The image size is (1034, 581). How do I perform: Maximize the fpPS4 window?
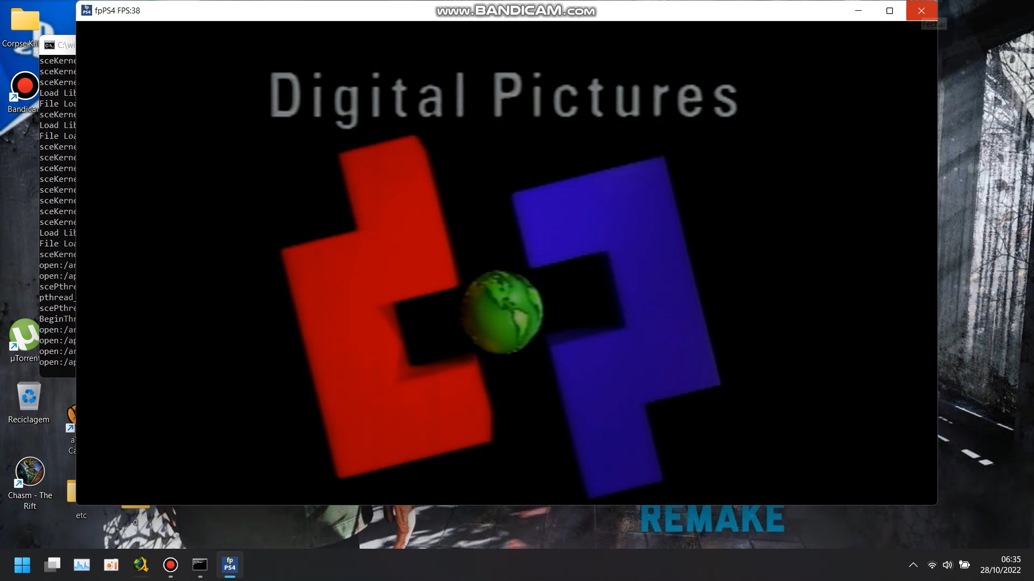pyautogui.click(x=890, y=11)
